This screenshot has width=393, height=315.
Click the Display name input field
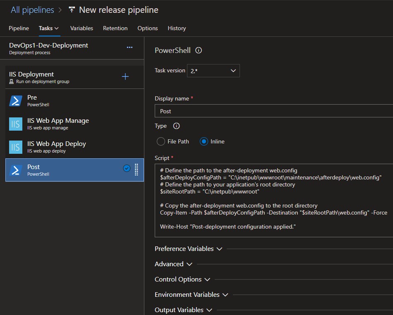274,111
